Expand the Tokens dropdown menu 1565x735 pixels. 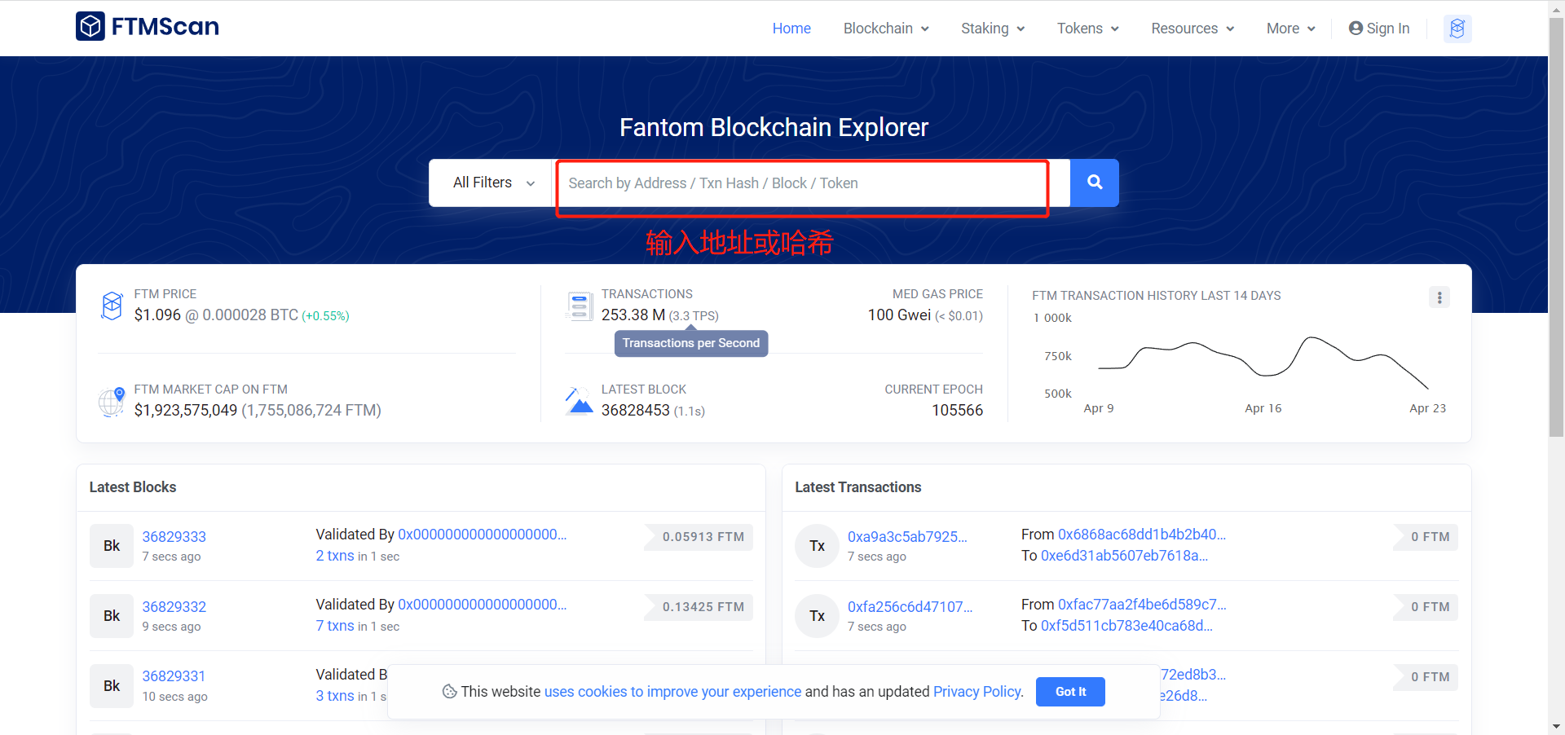(1087, 29)
